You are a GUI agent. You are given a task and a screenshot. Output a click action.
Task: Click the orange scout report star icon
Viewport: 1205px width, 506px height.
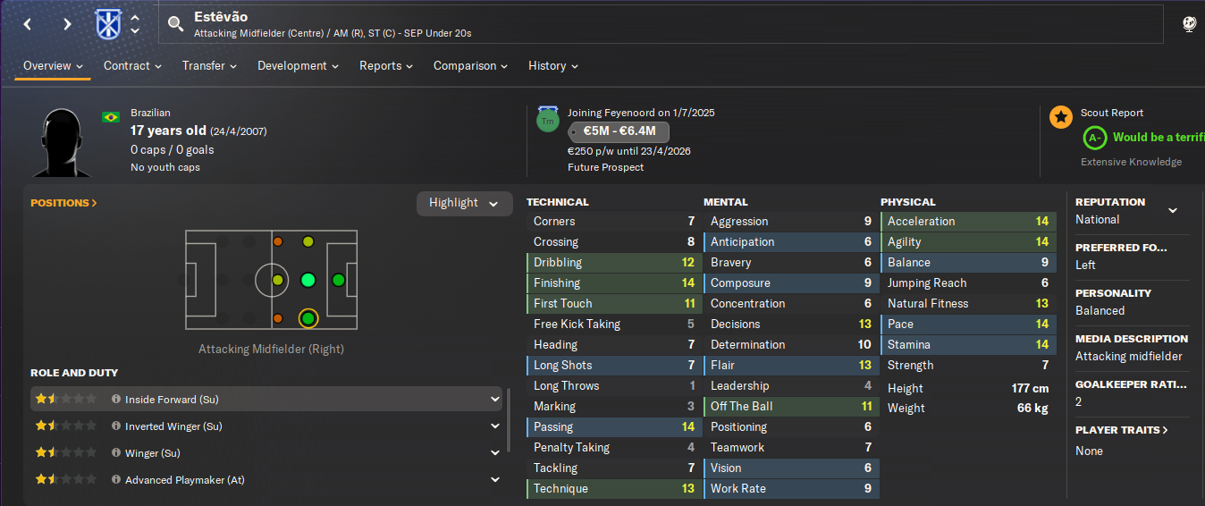(1061, 117)
